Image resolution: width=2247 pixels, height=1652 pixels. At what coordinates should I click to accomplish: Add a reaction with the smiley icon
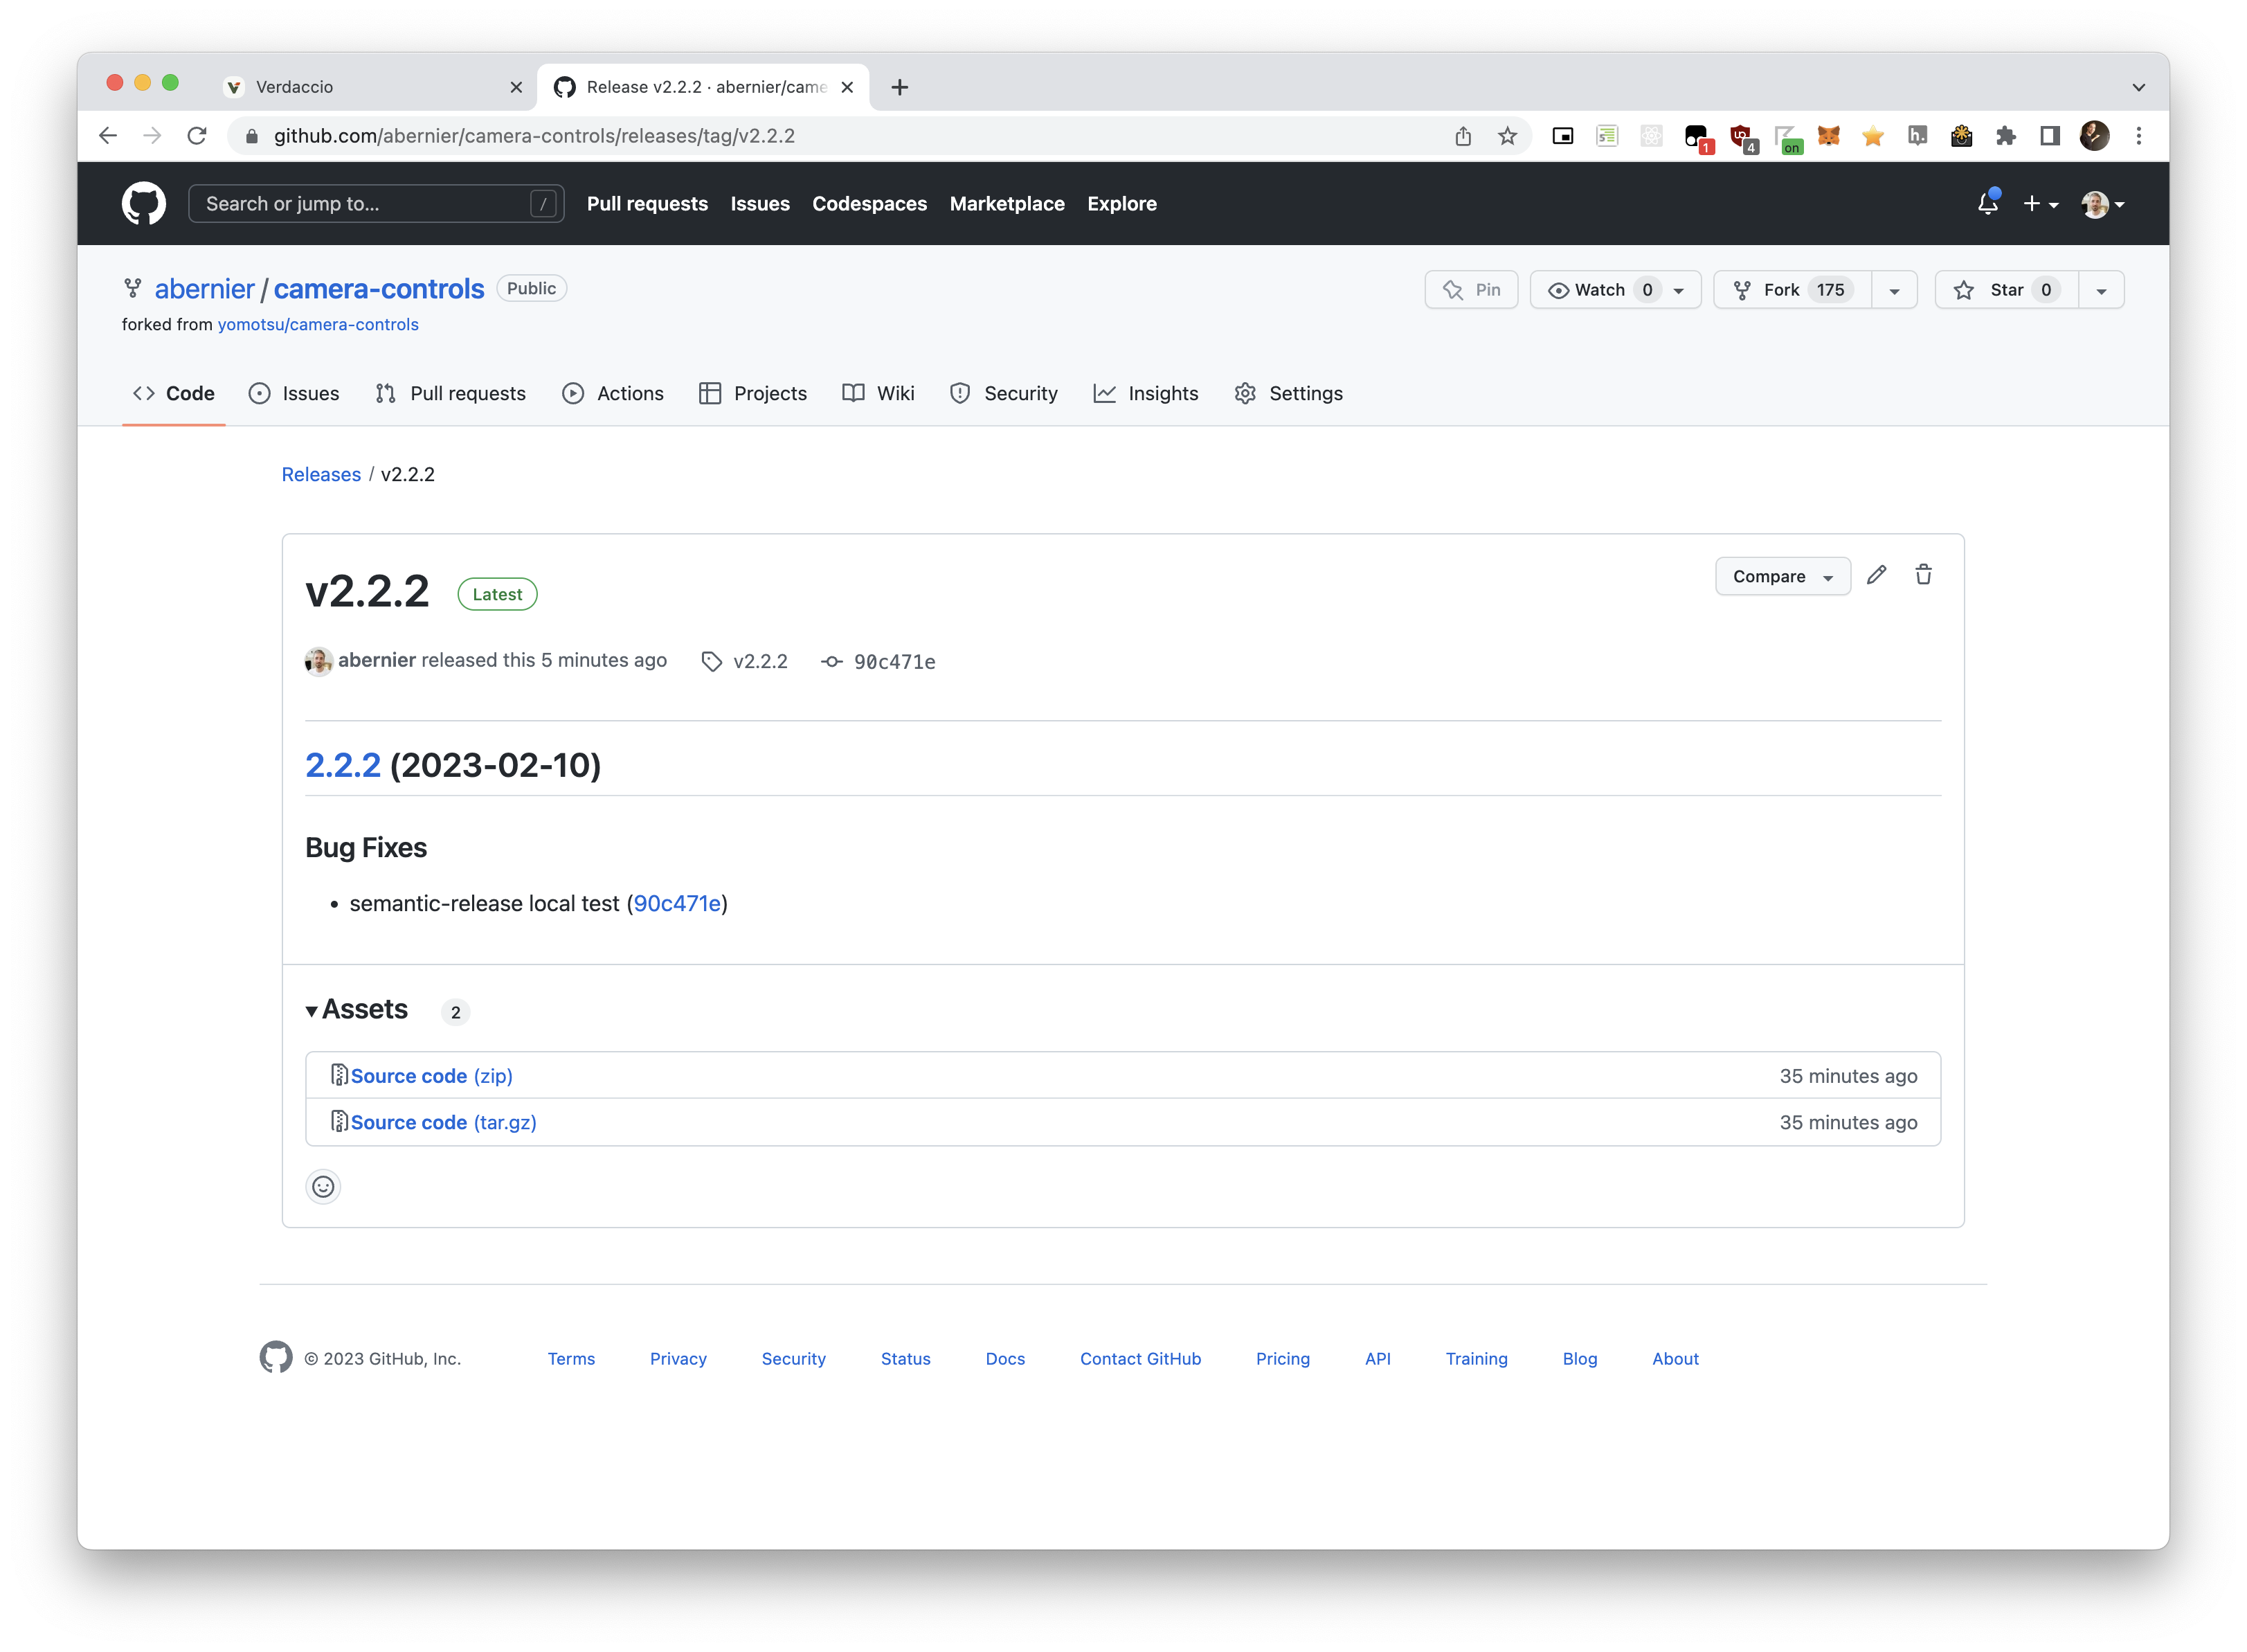[323, 1186]
